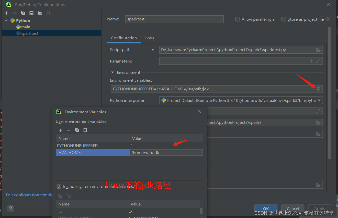Close the Environment Variables dialog

[200, 112]
